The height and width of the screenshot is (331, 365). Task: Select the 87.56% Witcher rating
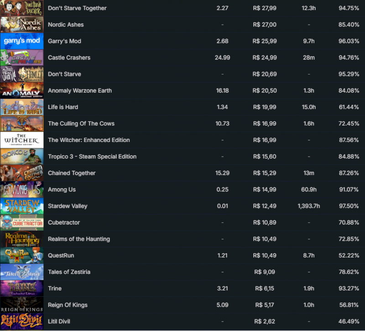point(349,140)
